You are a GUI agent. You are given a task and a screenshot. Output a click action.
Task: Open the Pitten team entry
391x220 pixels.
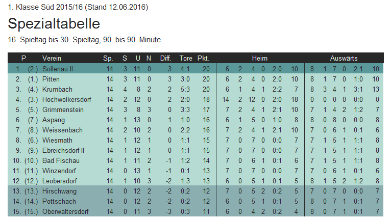51,79
